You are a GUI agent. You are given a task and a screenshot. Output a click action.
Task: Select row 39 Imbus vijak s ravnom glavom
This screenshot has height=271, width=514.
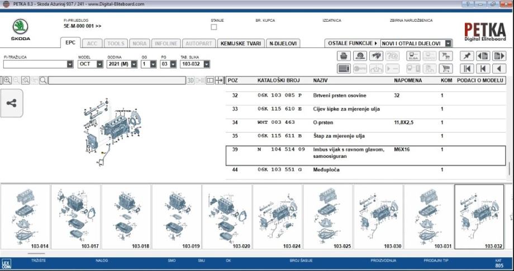(366, 156)
